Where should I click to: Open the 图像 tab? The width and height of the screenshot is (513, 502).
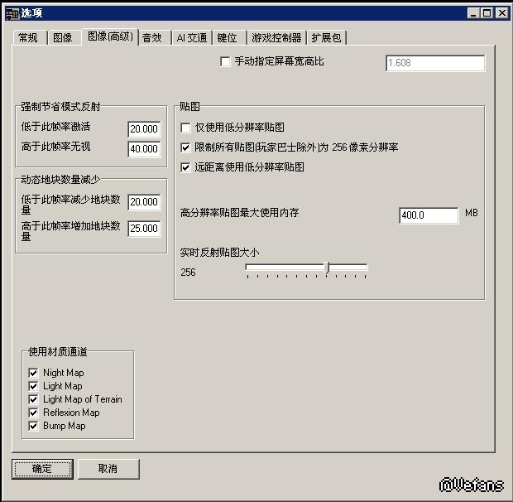(x=63, y=37)
